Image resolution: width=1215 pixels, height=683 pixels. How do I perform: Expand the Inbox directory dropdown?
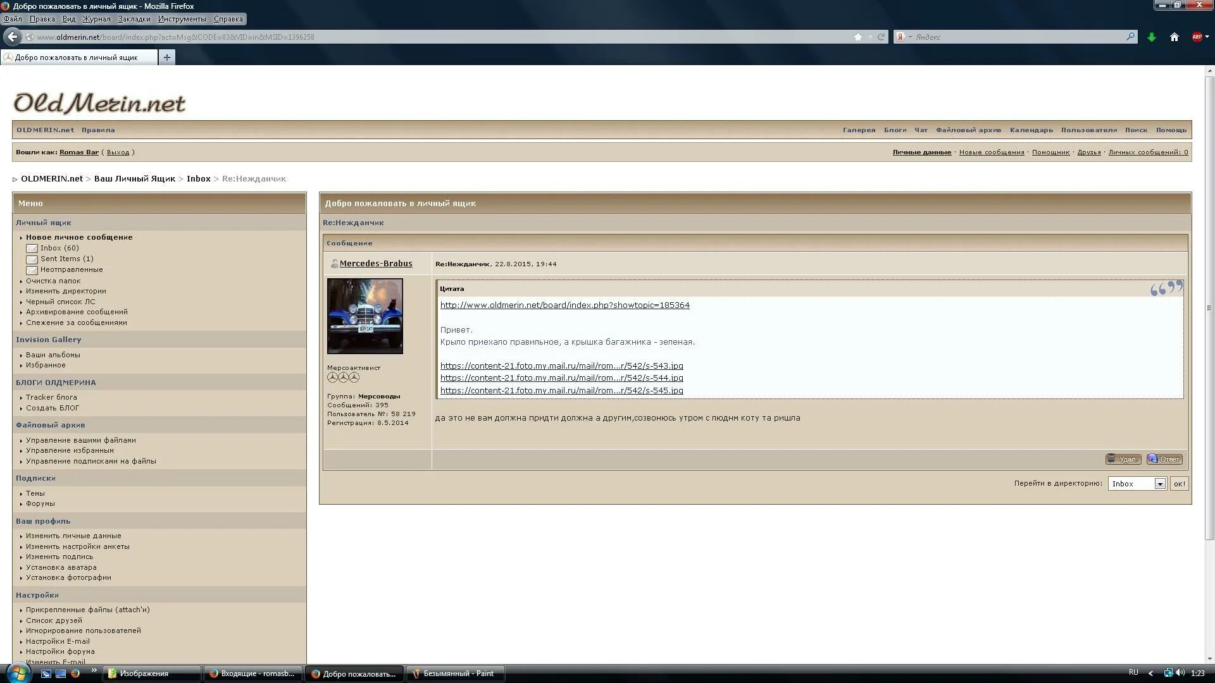click(x=1159, y=484)
